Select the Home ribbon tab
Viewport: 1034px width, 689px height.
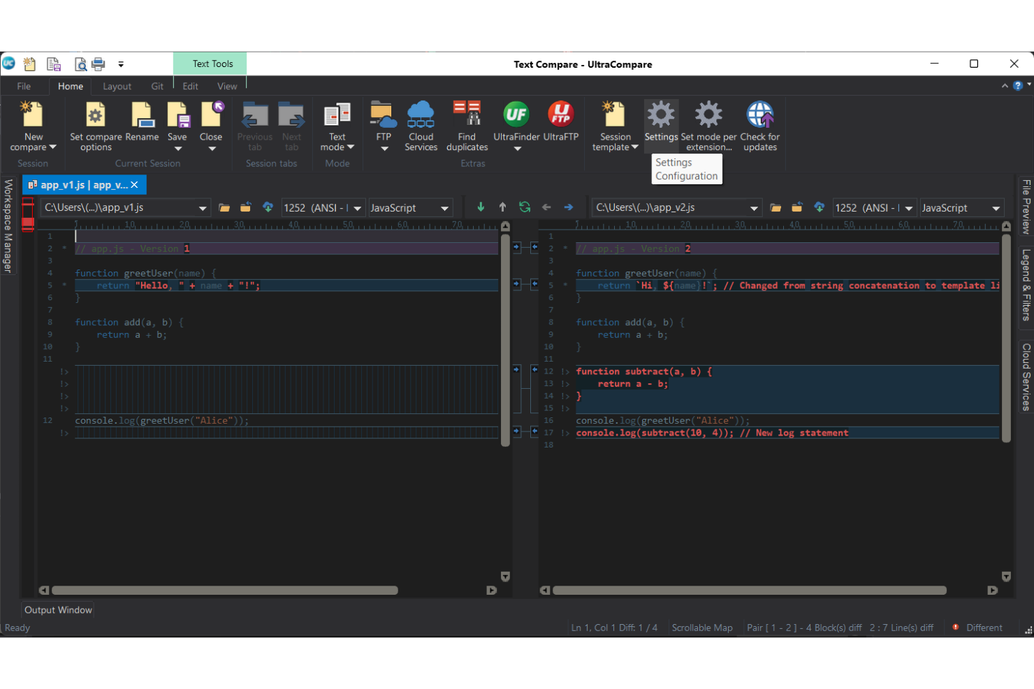pyautogui.click(x=71, y=87)
